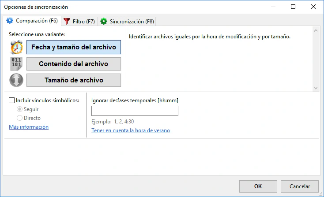Choose Tamaño de archivo variant
Image resolution: width=324 pixels, height=197 pixels.
click(74, 80)
